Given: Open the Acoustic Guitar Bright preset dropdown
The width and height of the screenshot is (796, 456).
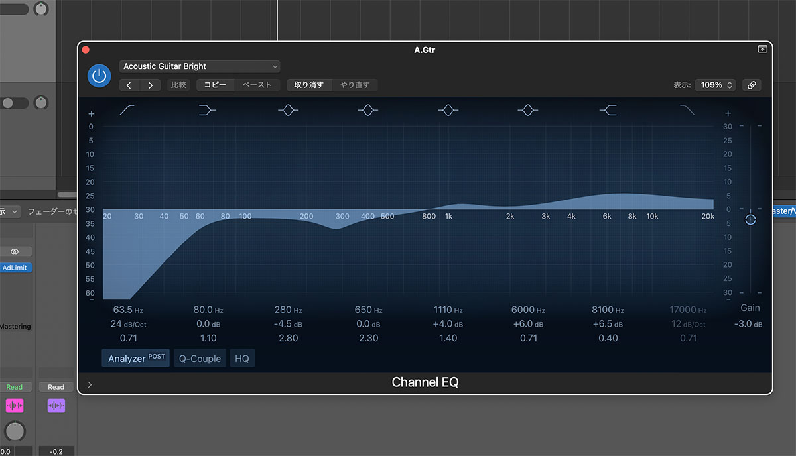Looking at the screenshot, I should pos(200,66).
